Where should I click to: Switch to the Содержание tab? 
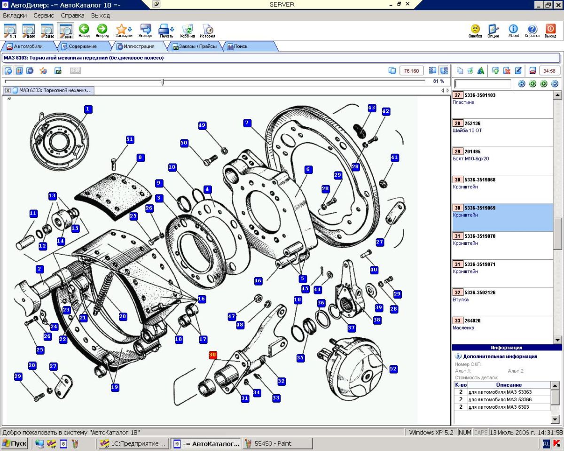83,47
